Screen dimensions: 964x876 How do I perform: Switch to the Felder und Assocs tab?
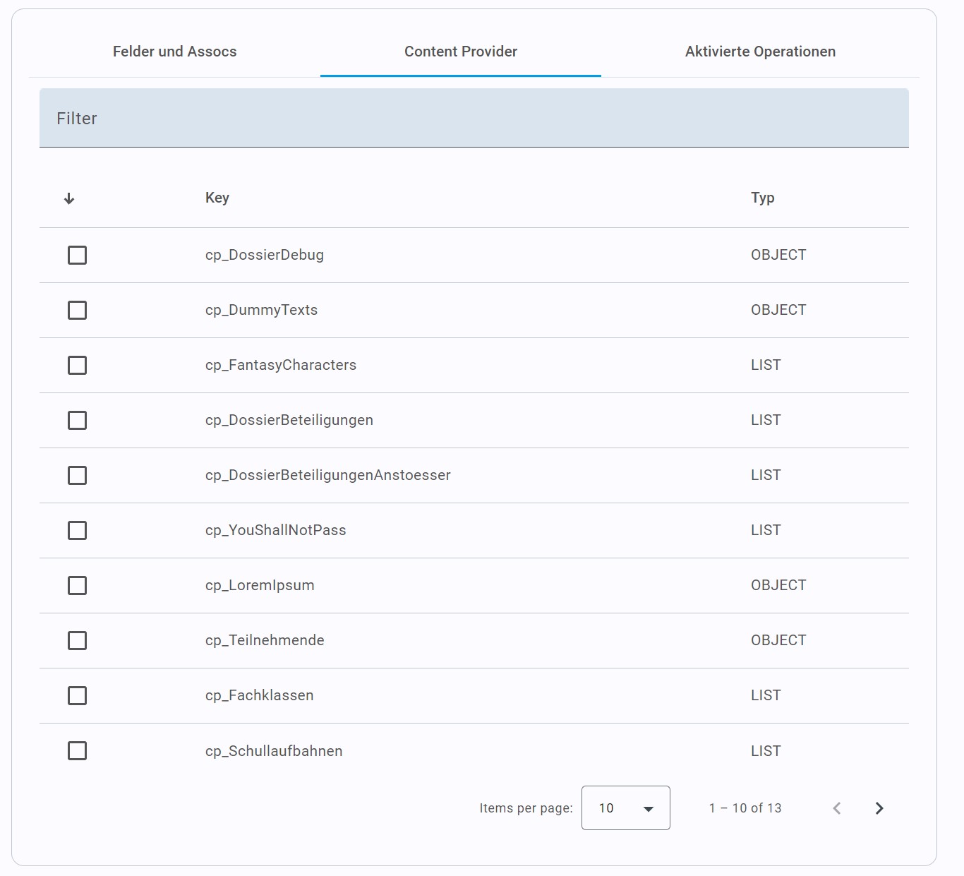(175, 52)
